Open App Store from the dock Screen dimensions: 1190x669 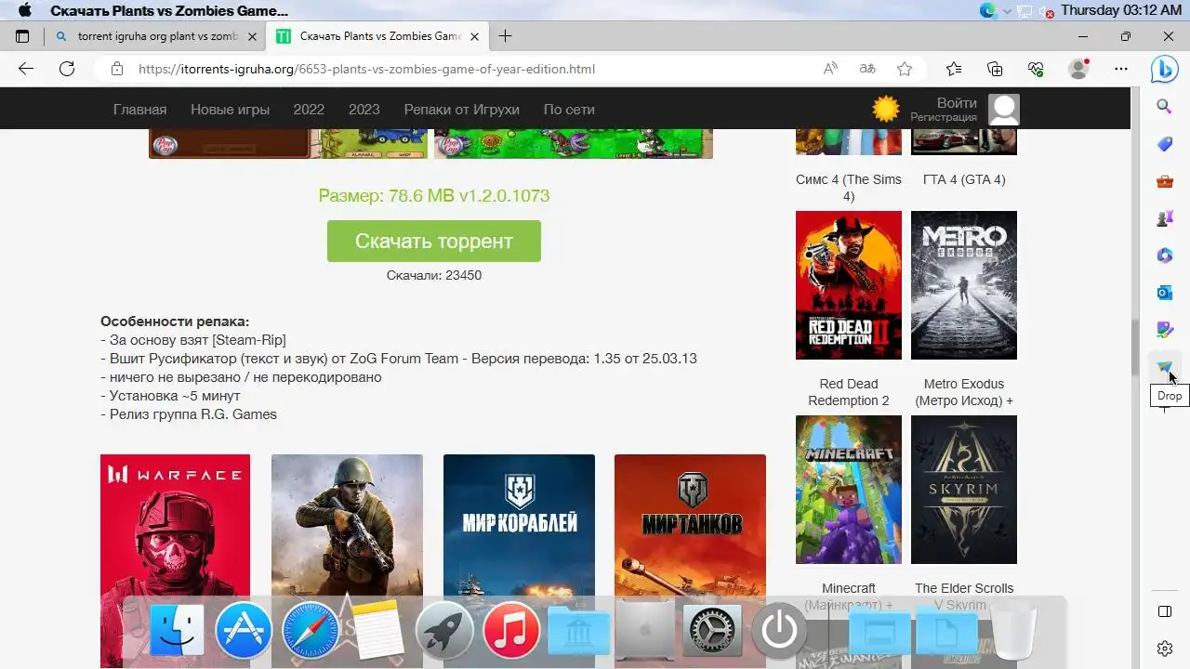[x=244, y=631]
